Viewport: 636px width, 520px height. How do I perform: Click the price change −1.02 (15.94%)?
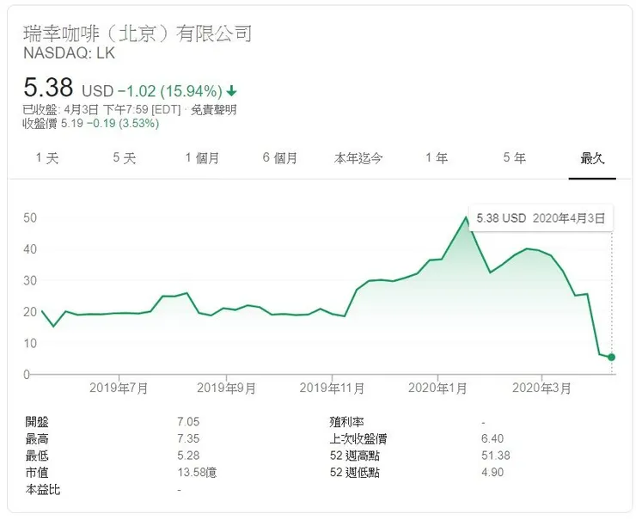point(170,91)
